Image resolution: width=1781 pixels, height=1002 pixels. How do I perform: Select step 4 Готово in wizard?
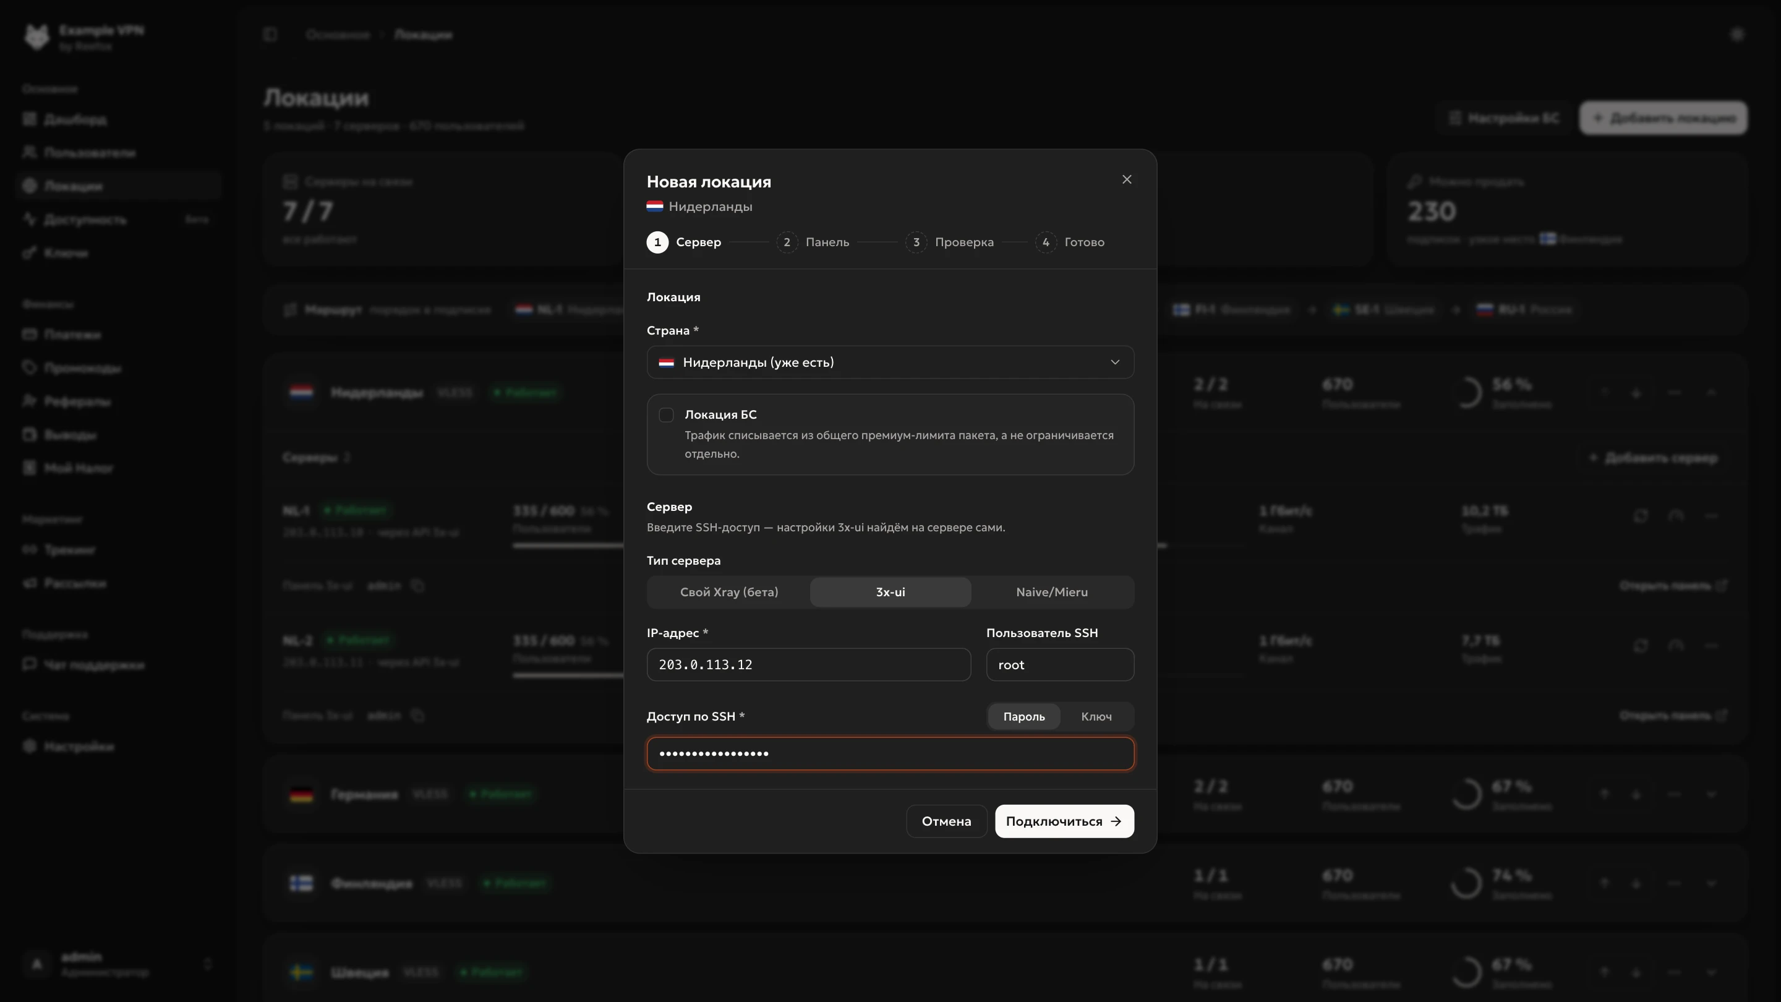1070,242
